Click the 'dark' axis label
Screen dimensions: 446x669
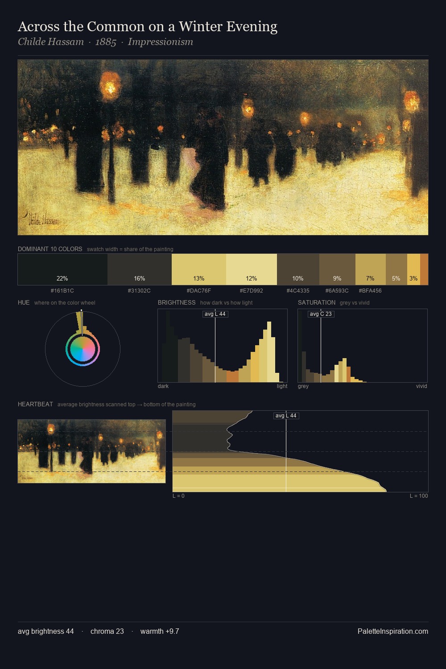pyautogui.click(x=163, y=386)
